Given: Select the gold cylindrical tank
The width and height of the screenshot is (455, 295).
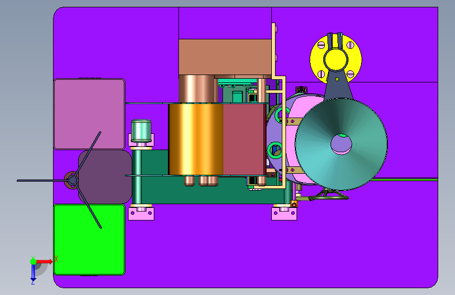Looking at the screenshot, I should coord(196,140).
